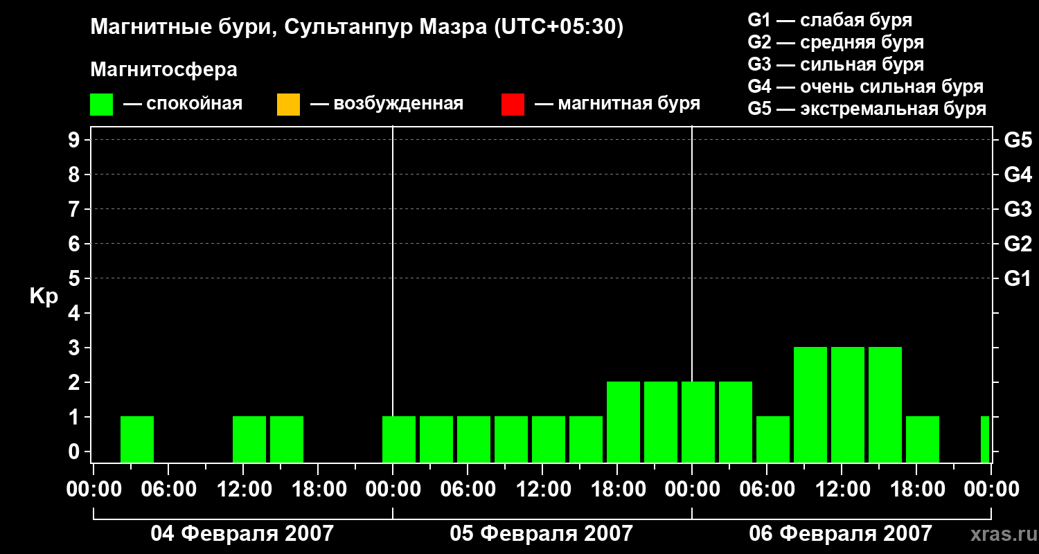The width and height of the screenshot is (1039, 554).
Task: Click the '06:00' tick label for 04 Февраля
Action: point(168,490)
